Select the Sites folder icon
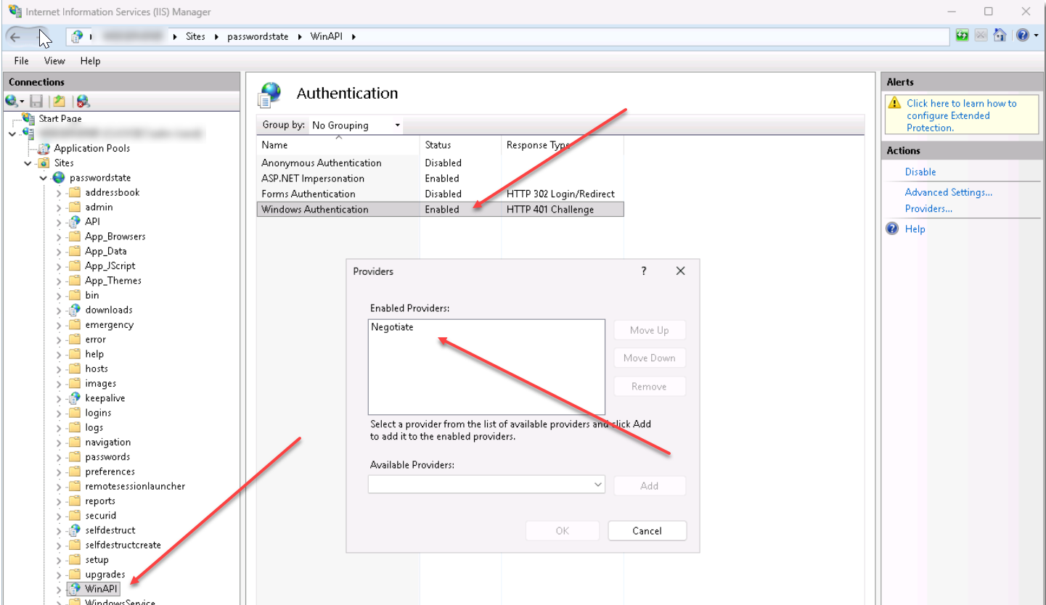 tap(44, 163)
